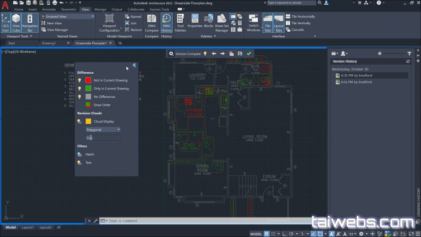Click the Undo arrow
The image size is (421, 237).
(x=62, y=3)
